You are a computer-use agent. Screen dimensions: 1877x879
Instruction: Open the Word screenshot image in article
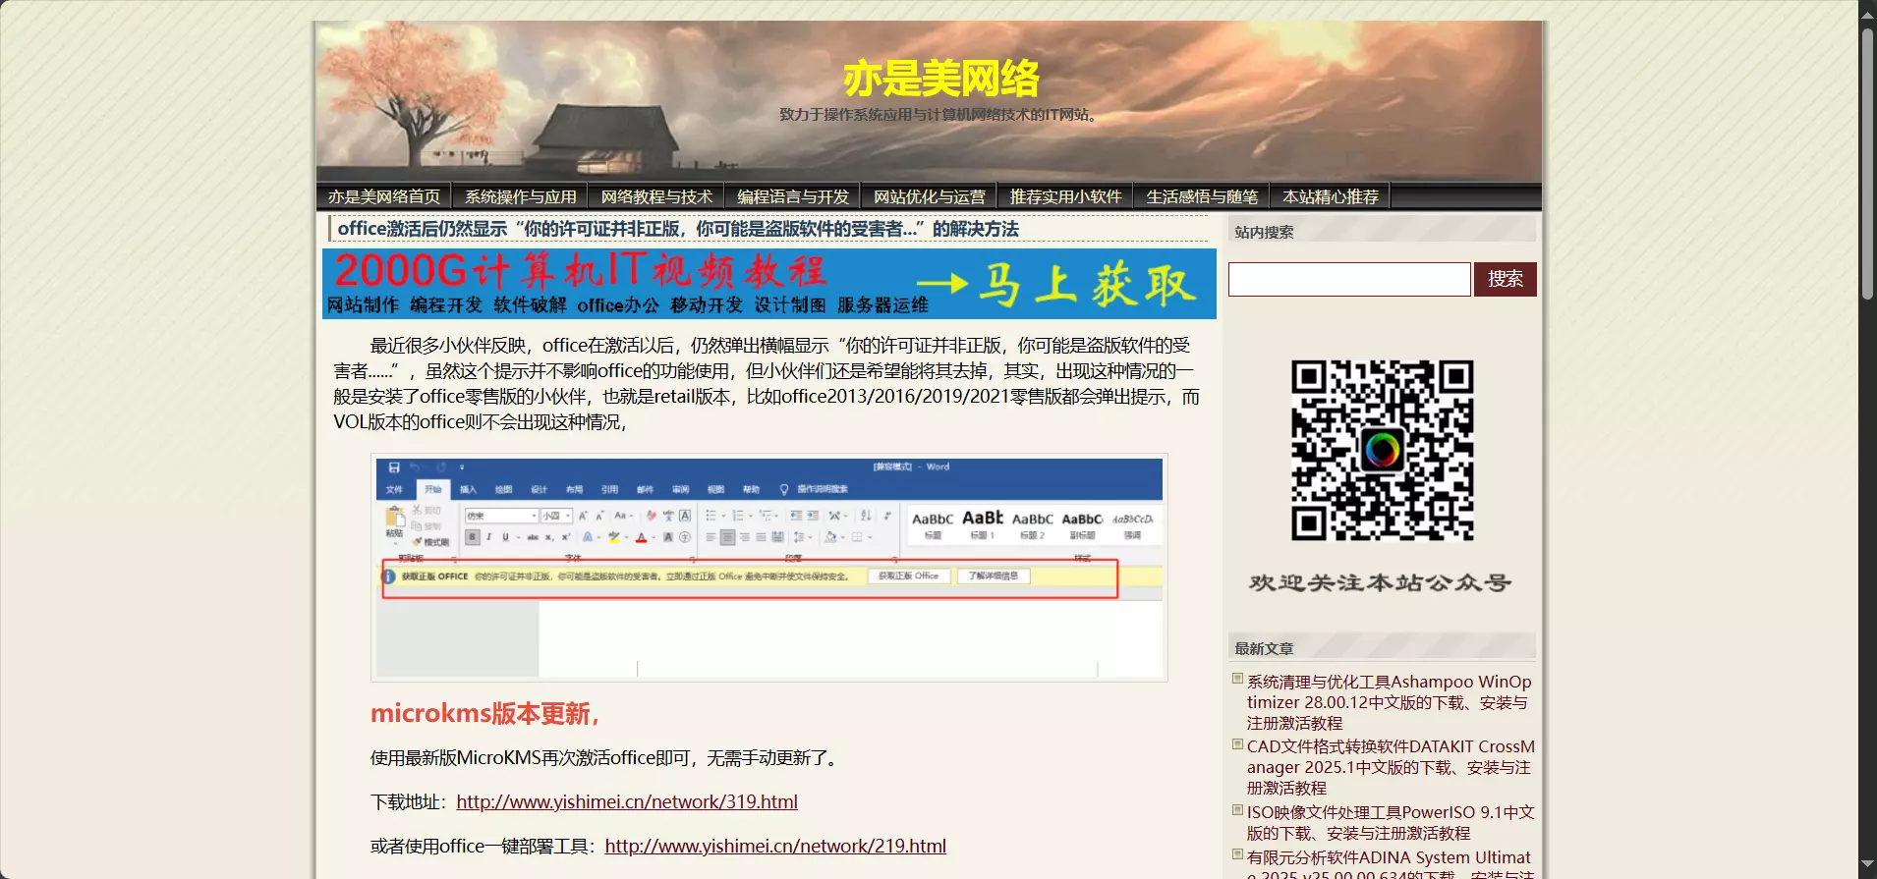click(x=769, y=568)
